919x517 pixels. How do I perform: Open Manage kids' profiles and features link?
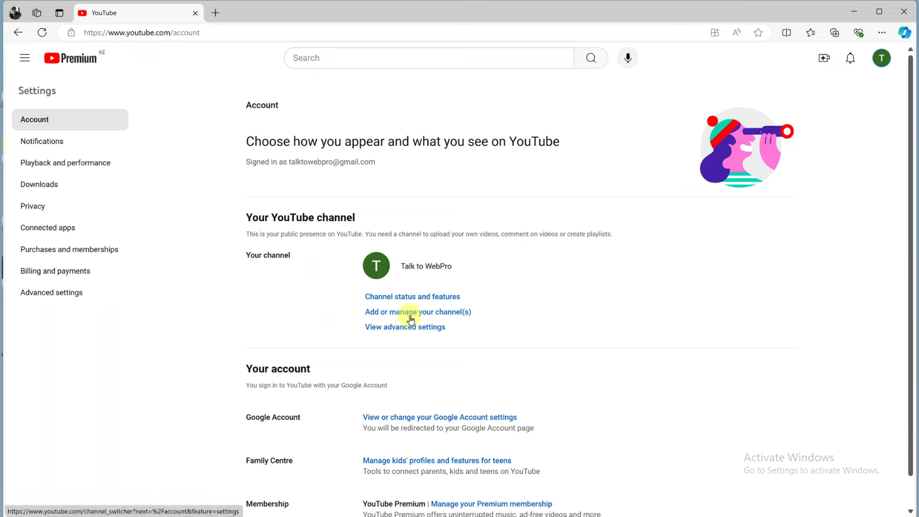[437, 461]
